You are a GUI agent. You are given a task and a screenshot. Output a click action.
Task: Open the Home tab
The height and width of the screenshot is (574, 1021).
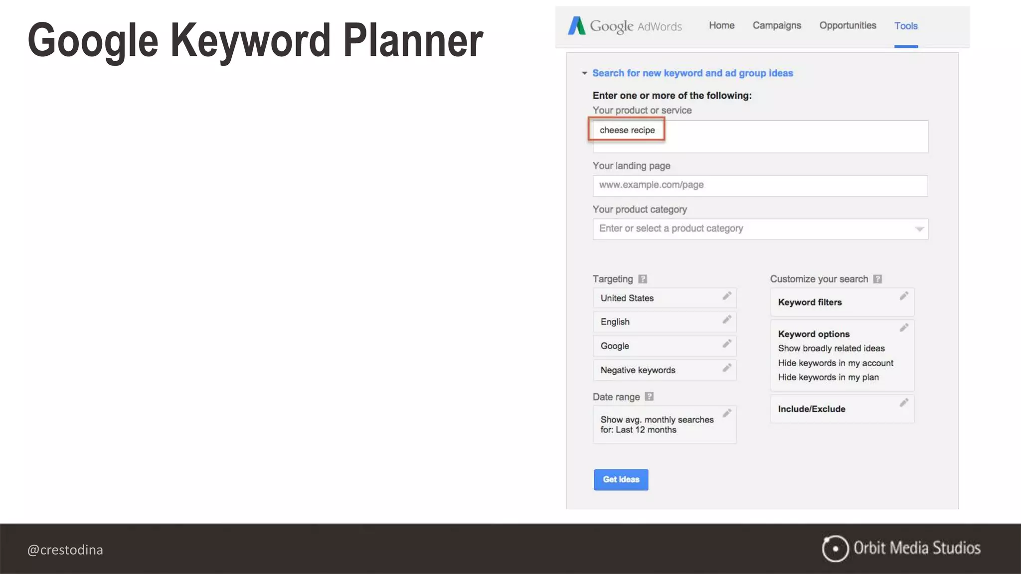pyautogui.click(x=721, y=25)
